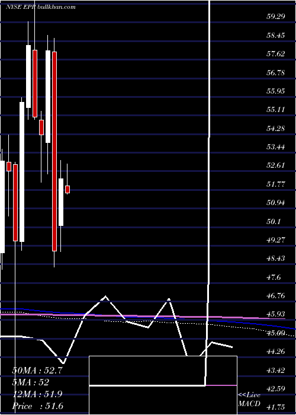The image size is (296, 415).
Task: Click the tallest red candlestick body
Action: (x=54, y=151)
